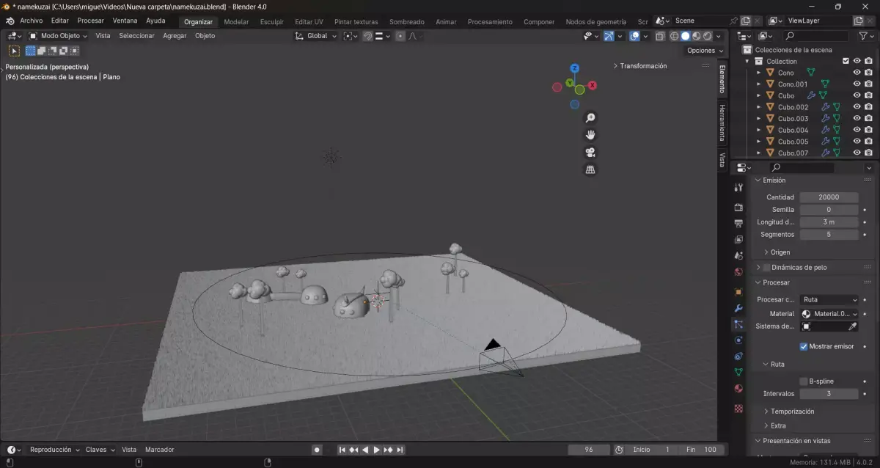Click the zoom magnifier viewport icon
Viewport: 880px width, 468px height.
coord(590,118)
